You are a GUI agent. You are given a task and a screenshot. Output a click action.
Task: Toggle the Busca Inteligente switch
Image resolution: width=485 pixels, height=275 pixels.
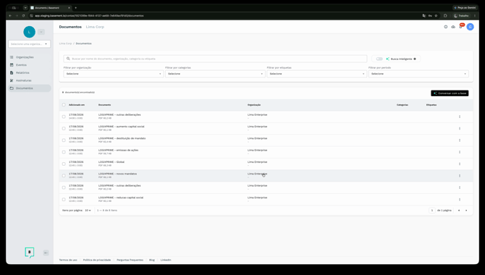tap(379, 59)
